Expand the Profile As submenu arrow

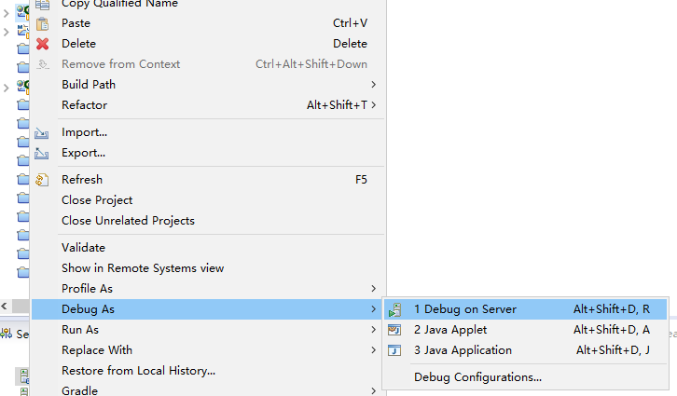click(x=373, y=289)
